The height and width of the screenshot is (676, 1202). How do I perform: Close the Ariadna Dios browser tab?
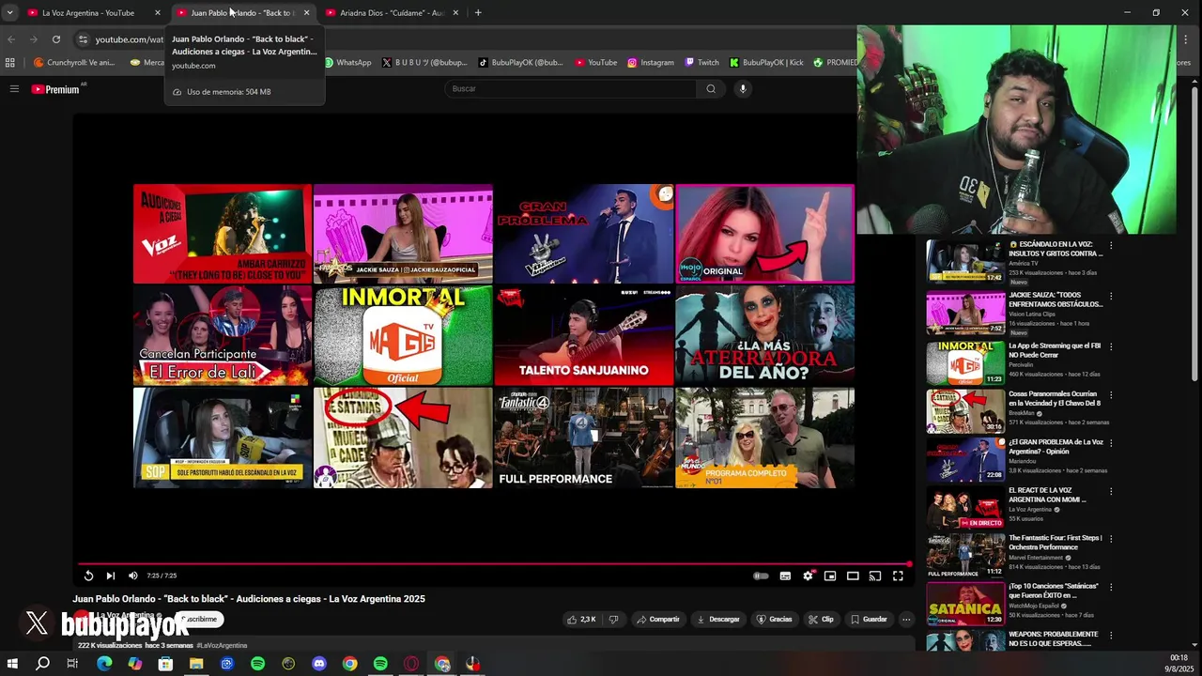point(455,13)
